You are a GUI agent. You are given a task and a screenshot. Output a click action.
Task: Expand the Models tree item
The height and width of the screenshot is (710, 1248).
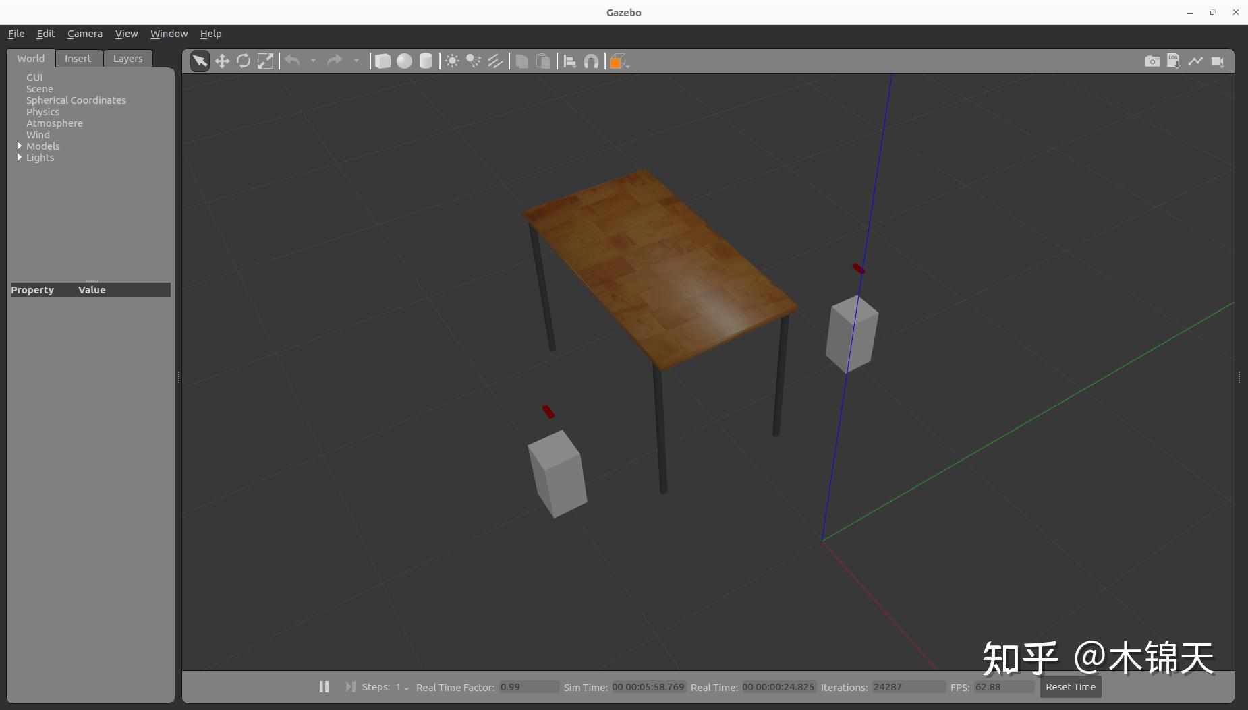19,146
